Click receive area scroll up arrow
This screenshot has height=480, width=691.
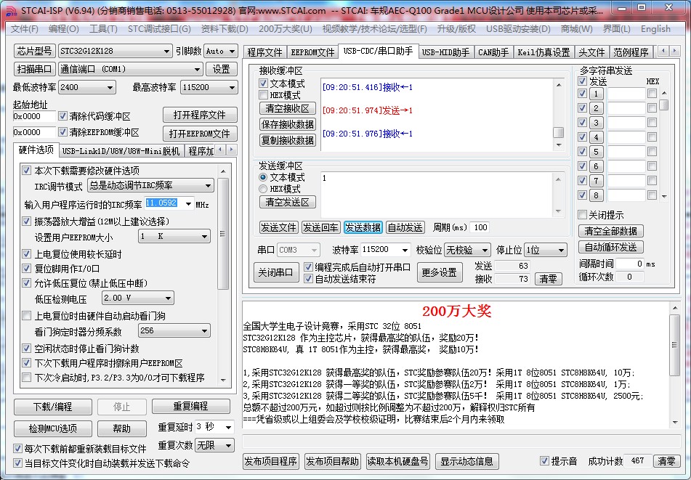coord(558,84)
